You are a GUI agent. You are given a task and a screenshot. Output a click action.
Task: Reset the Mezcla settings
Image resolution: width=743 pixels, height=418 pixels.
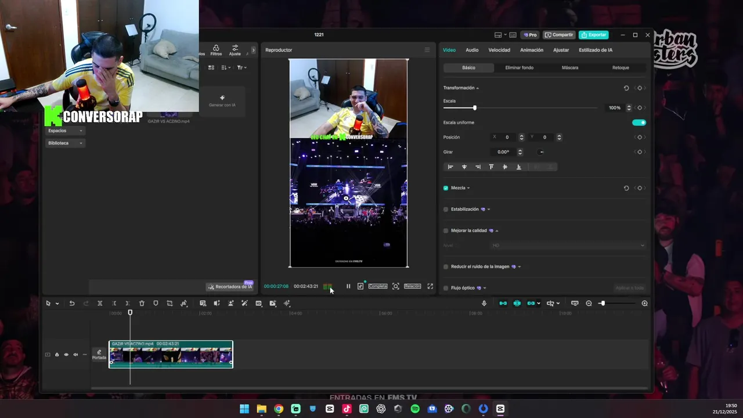tap(626, 188)
